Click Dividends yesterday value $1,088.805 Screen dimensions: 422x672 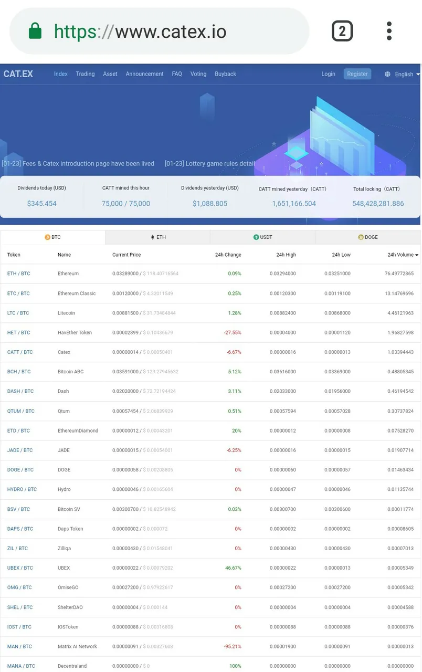coord(210,204)
